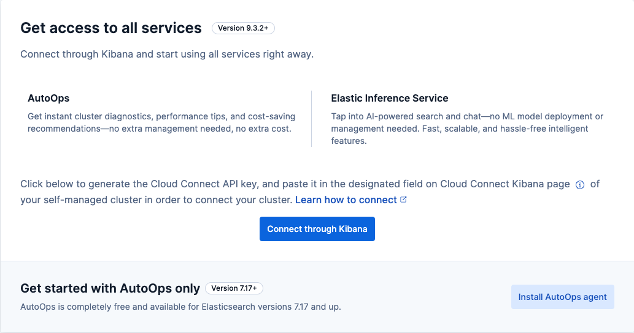Open the Learn how to connect link
Screen dimensions: 634x333
[346, 200]
